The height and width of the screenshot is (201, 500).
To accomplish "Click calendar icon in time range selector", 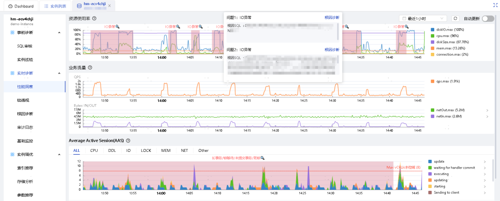I will coord(404,19).
